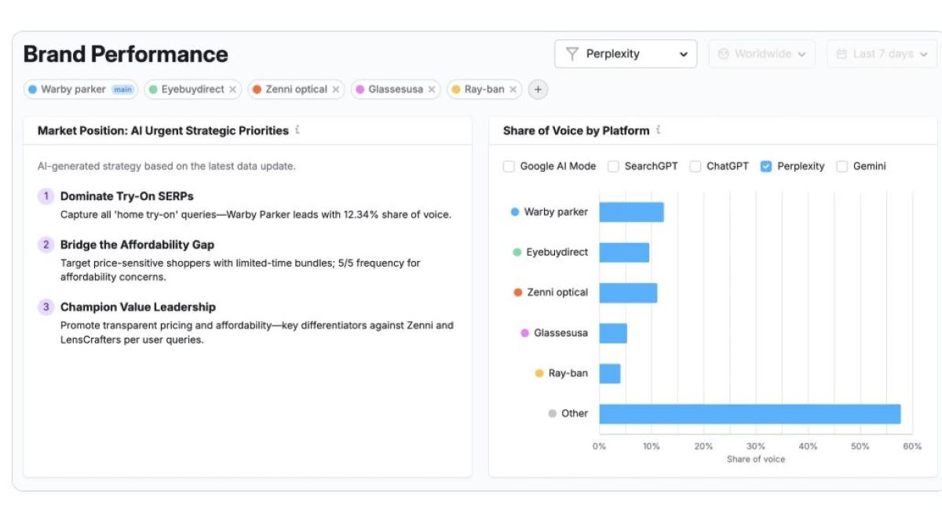Click info icon beside Share of Voice by Platform

coord(658,130)
